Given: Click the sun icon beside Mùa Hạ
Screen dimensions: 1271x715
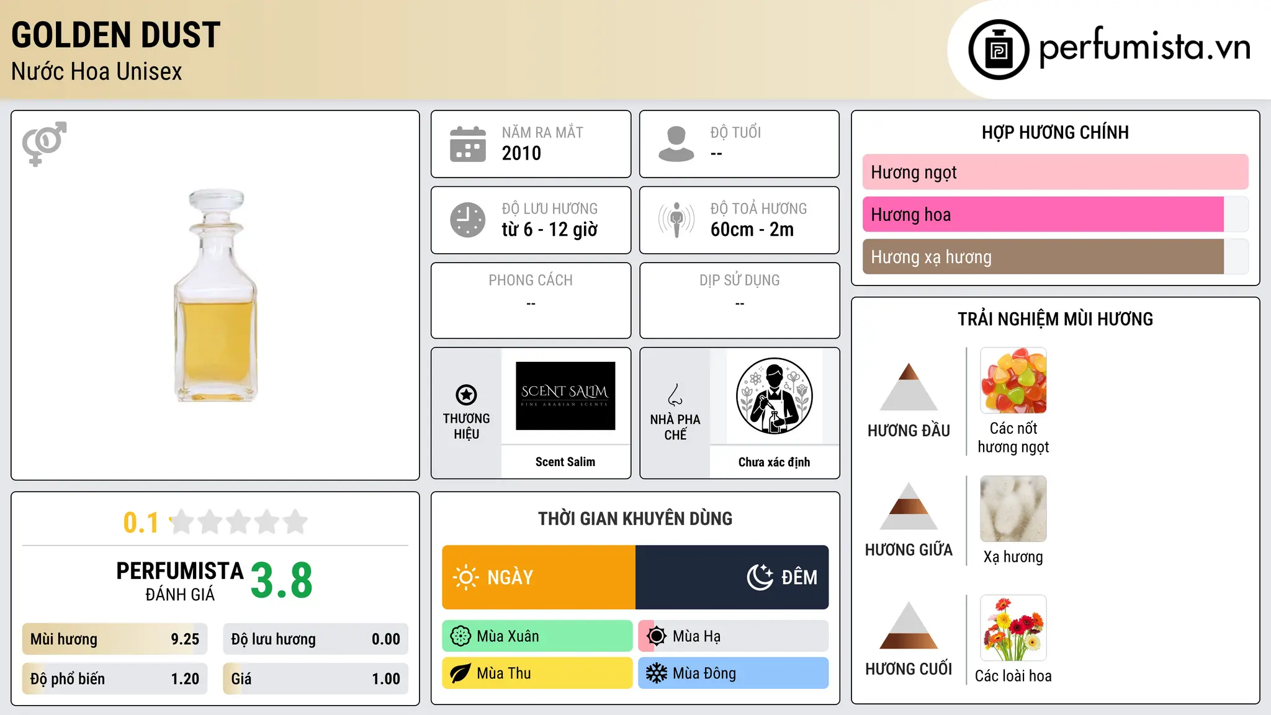Looking at the screenshot, I should (x=657, y=636).
